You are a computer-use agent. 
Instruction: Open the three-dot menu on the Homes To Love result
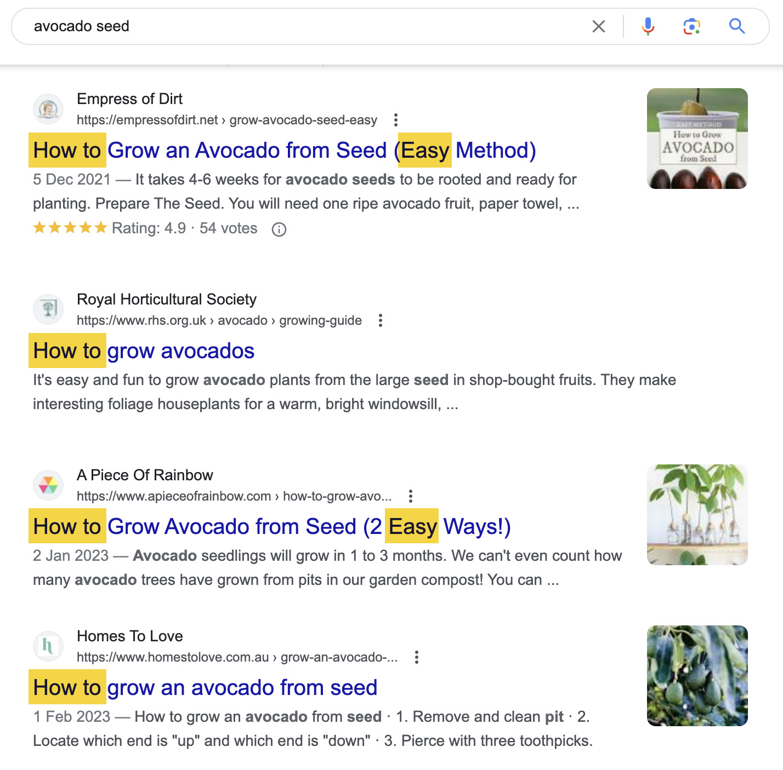click(417, 657)
